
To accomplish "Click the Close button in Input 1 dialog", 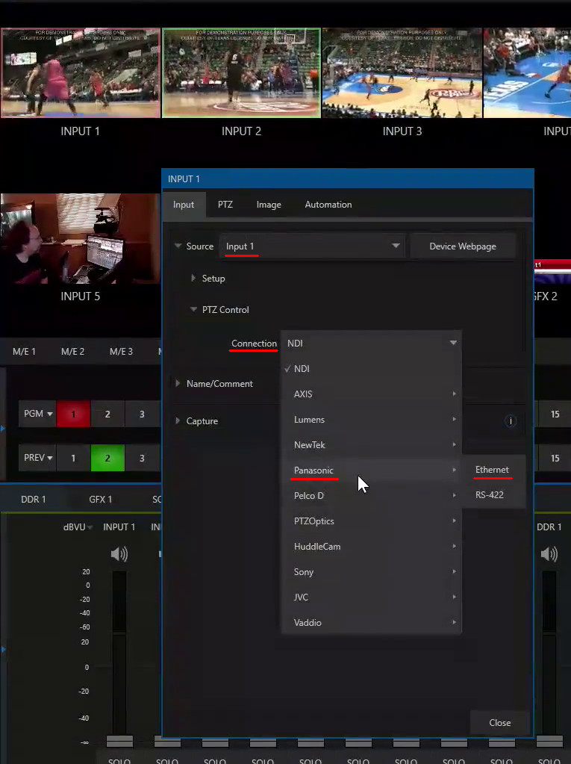I will (x=499, y=723).
